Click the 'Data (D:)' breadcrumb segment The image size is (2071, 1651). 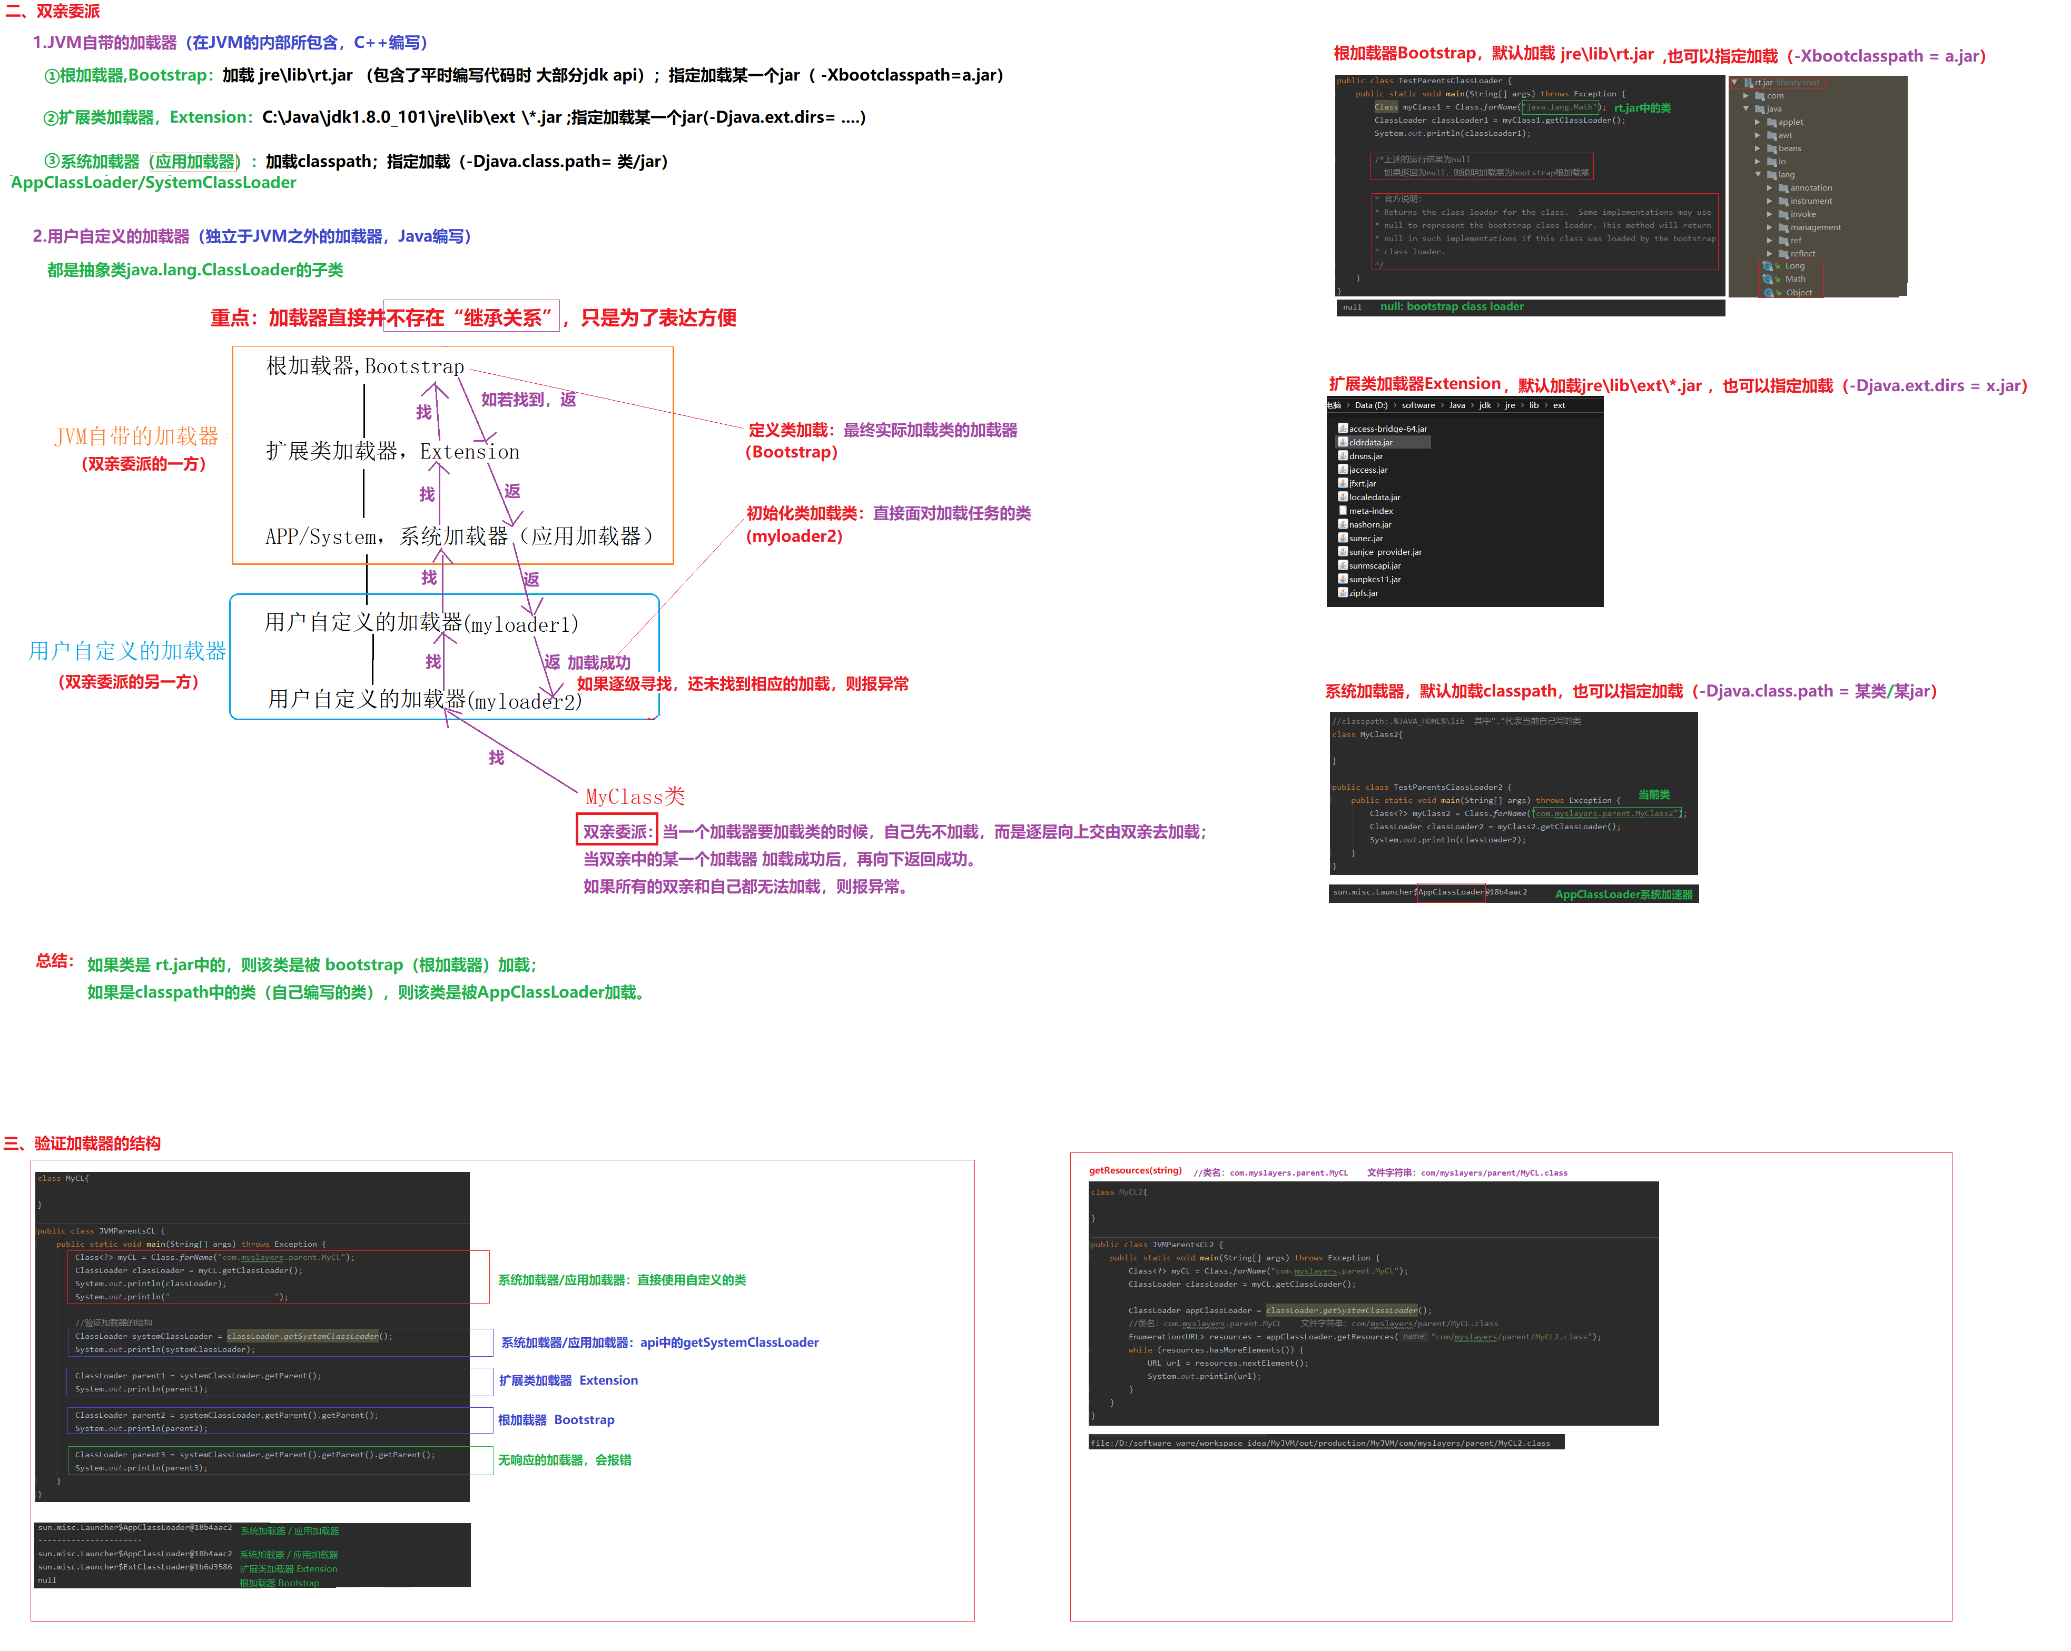tap(1370, 405)
